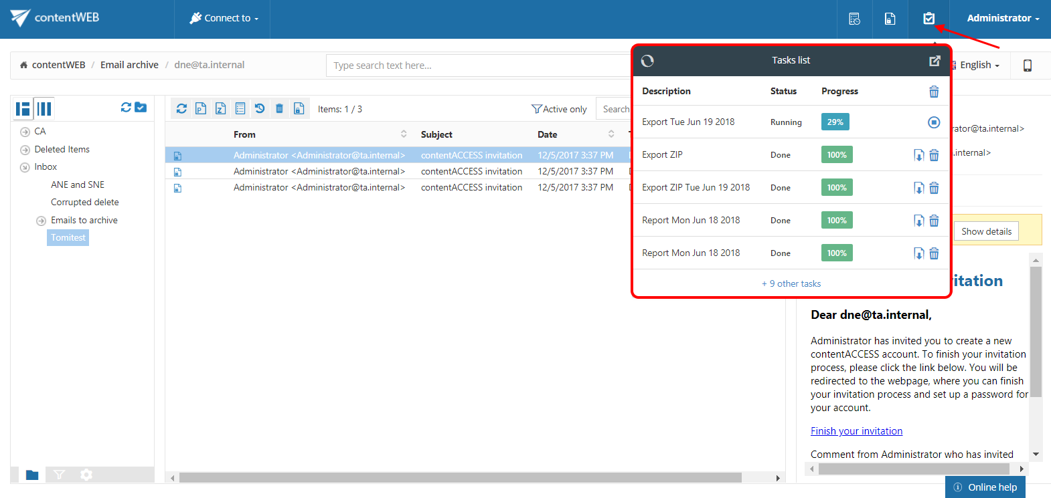
Task: Refresh the email list toolbar icon
Action: [x=181, y=108]
